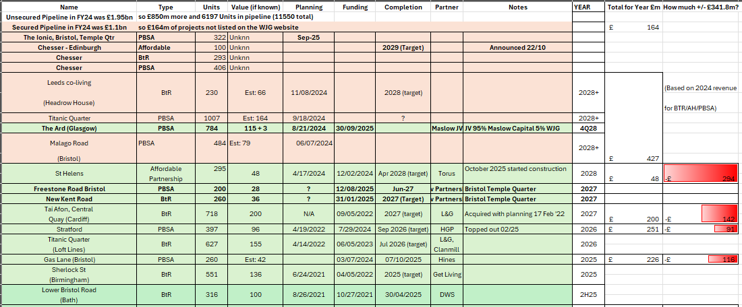Select the red data bar showing 91
The image size is (742, 307).
(726, 229)
